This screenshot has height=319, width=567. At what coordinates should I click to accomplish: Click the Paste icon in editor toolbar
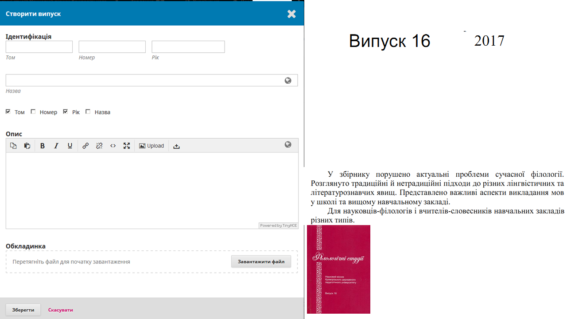point(27,146)
